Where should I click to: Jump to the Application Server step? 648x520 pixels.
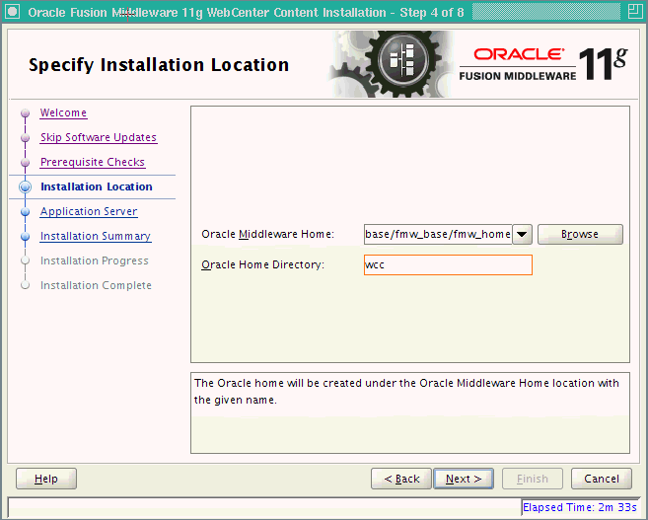coord(89,211)
